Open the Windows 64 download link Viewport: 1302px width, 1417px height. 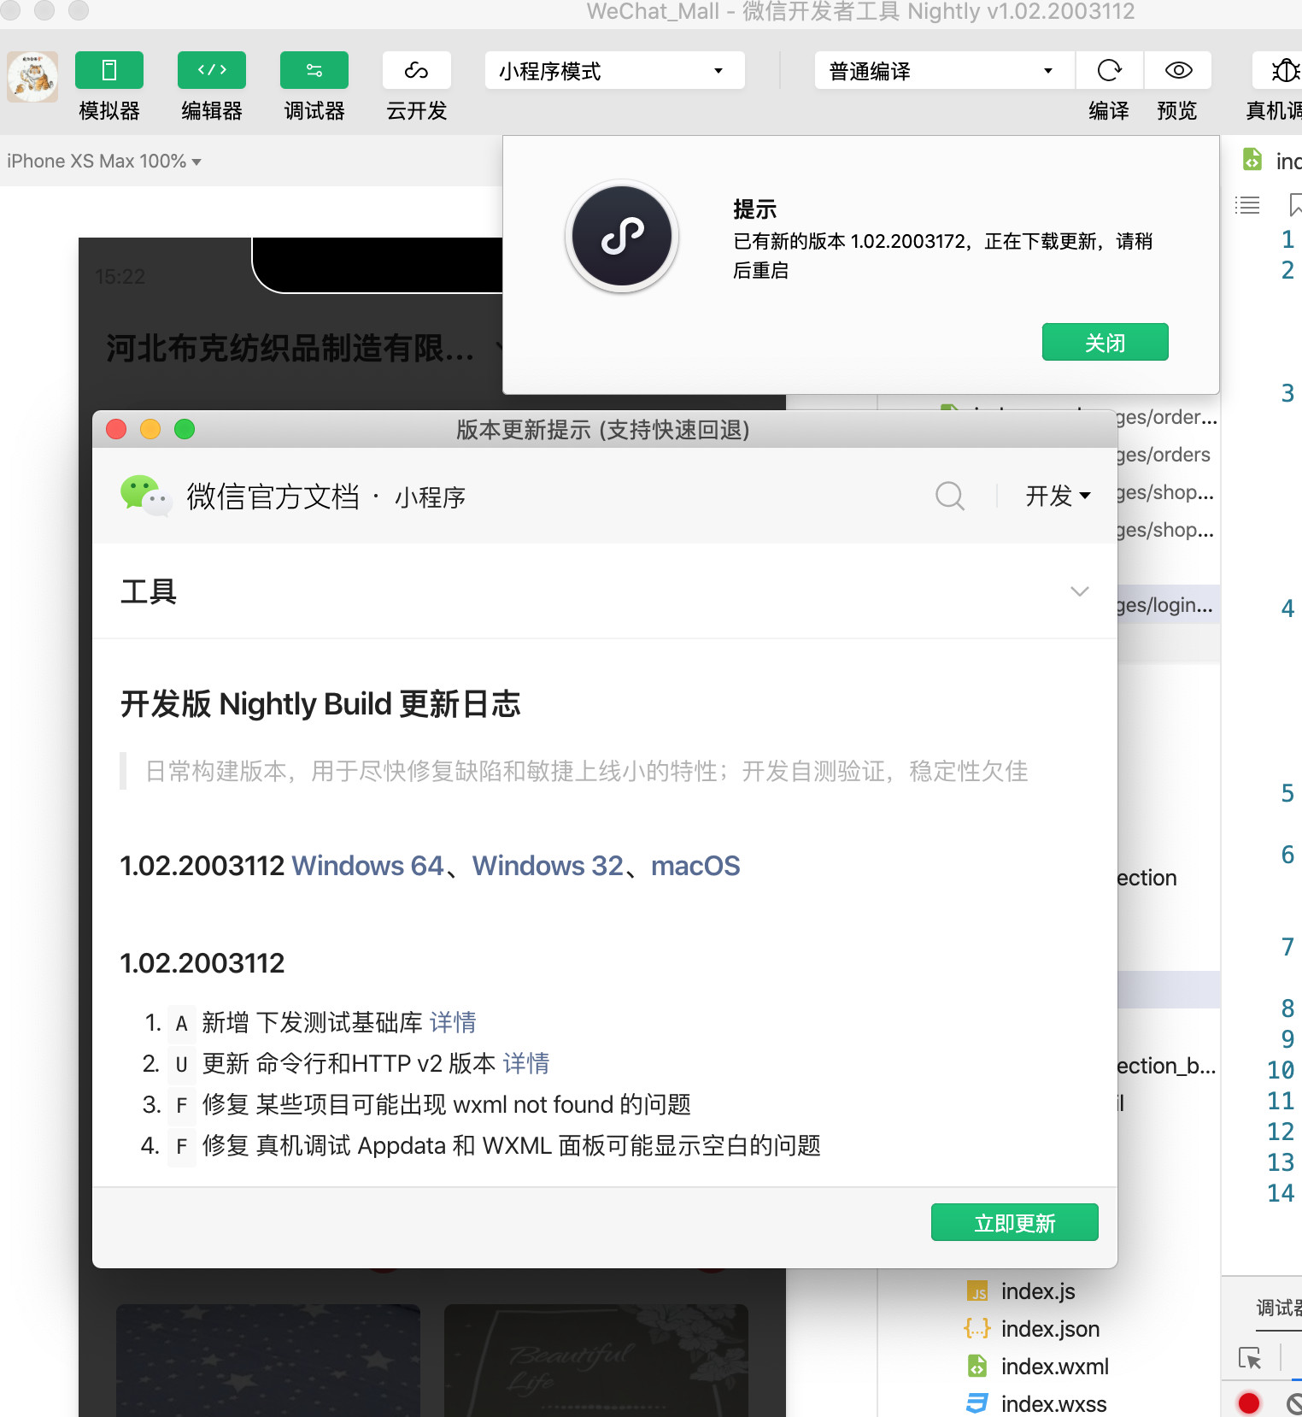click(367, 866)
